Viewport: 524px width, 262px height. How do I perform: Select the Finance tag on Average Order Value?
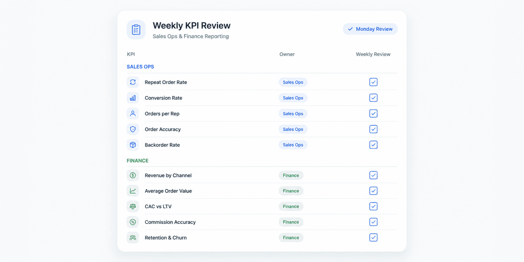(x=291, y=191)
